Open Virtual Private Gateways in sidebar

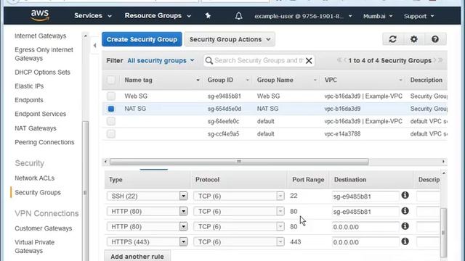pos(35,246)
